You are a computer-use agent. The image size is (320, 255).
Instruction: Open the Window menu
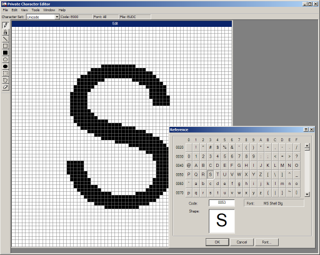[49, 10]
